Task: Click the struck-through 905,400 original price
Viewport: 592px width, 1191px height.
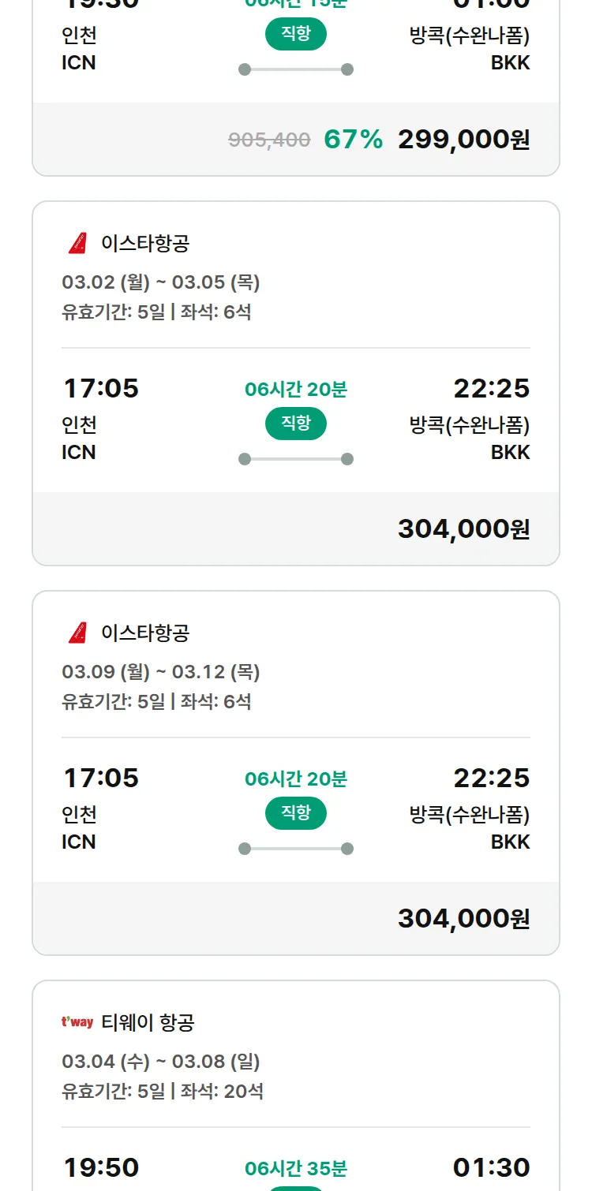Action: [x=269, y=140]
